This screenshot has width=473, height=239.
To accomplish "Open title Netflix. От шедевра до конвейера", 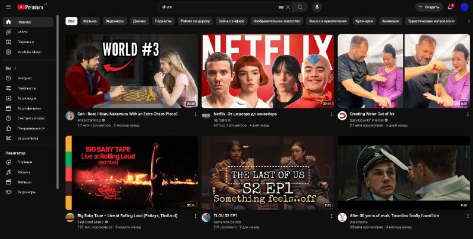I will coord(245,114).
